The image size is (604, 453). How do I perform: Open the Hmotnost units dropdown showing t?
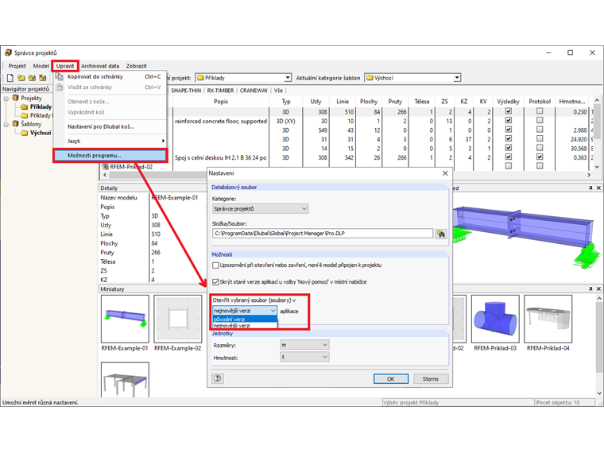304,357
